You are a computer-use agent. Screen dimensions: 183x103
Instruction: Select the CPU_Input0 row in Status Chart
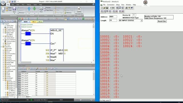(47, 74)
